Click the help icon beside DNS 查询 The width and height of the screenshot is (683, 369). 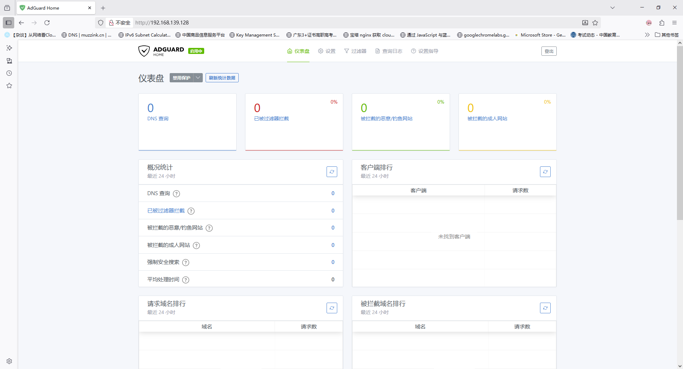[x=176, y=194]
